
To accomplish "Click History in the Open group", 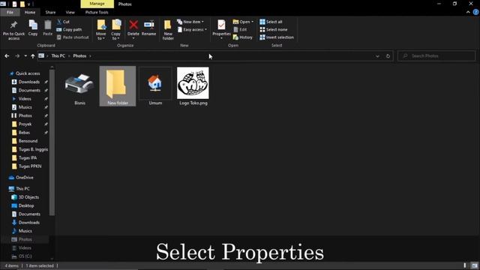I will pos(243,37).
